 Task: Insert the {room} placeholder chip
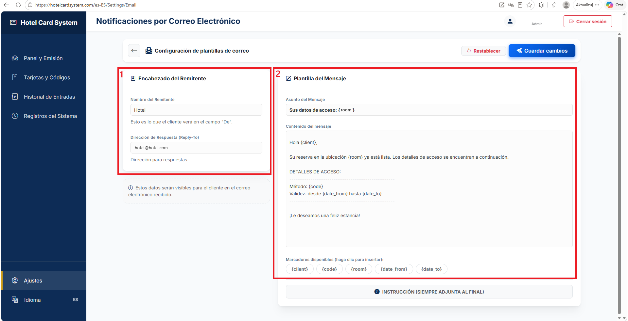359,269
